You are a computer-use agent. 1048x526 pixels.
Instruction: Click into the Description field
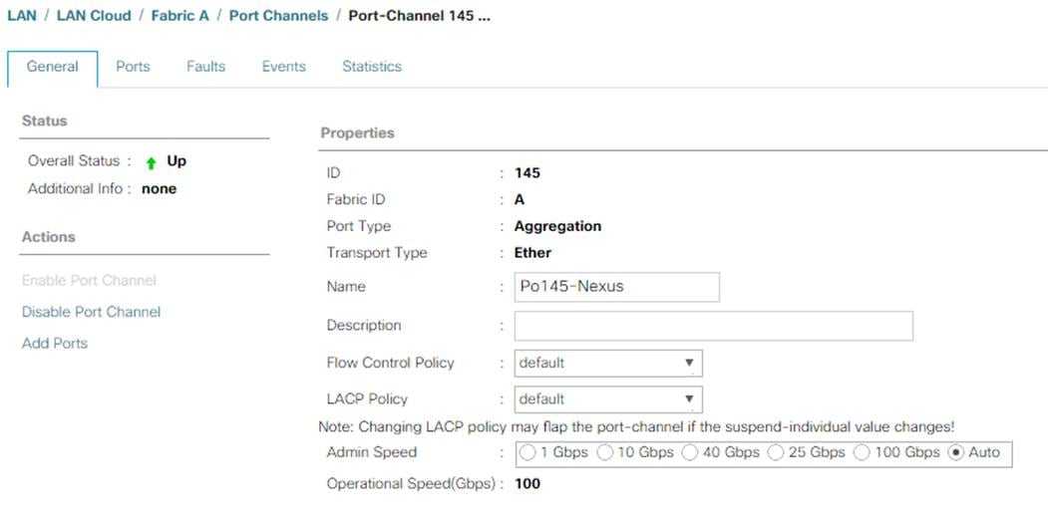(713, 326)
